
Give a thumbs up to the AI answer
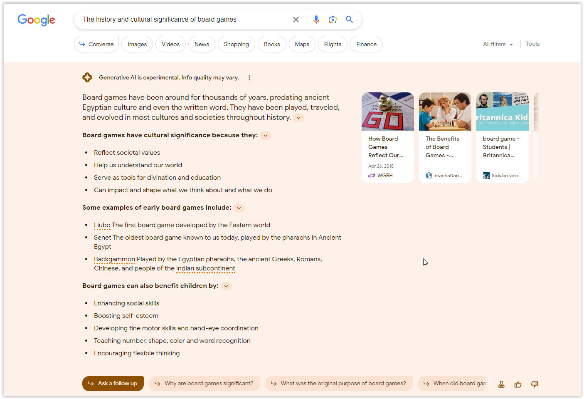pyautogui.click(x=517, y=384)
